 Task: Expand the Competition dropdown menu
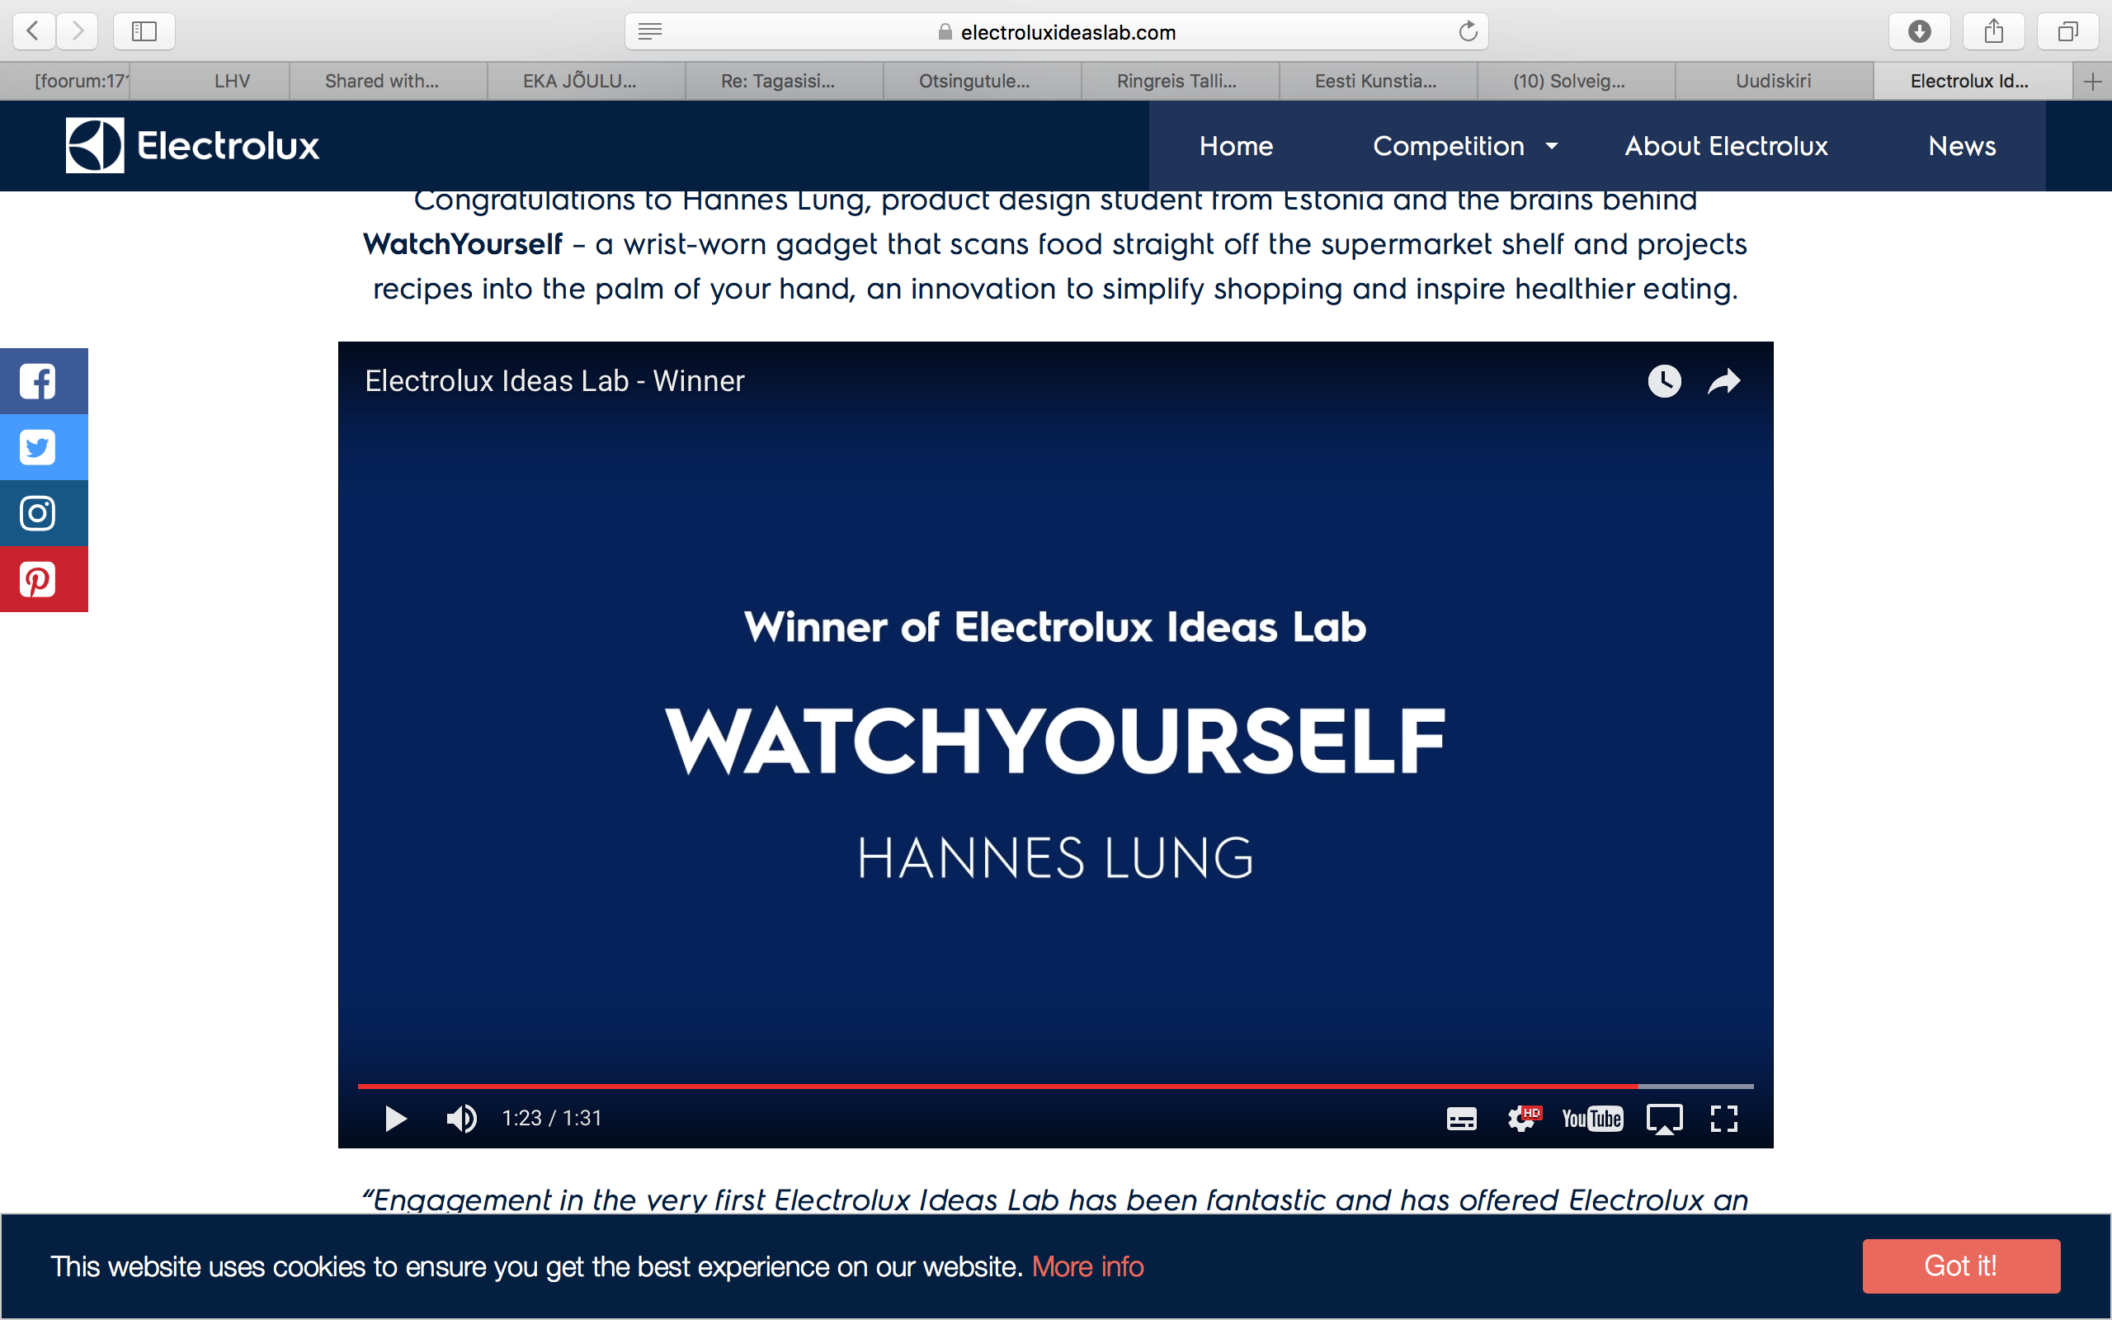coord(1464,146)
